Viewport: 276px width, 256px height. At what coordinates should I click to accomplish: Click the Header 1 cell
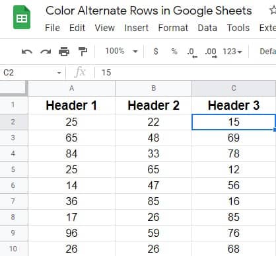pyautogui.click(x=71, y=105)
